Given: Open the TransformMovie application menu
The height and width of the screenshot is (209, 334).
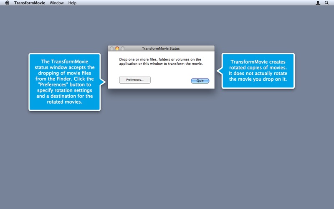Looking at the screenshot, I should click(30, 3).
